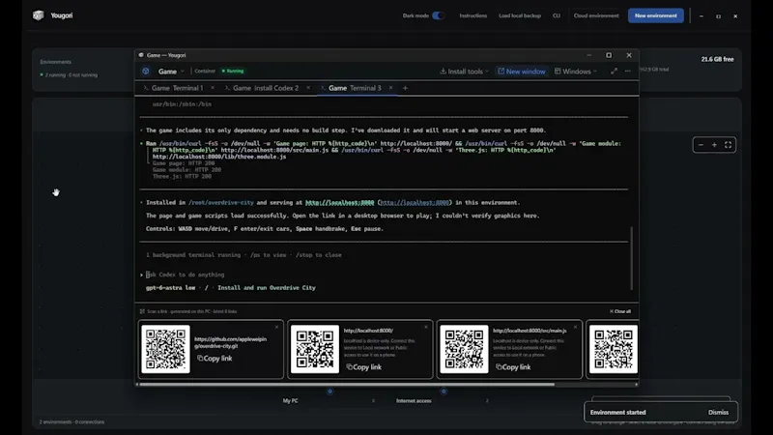The width and height of the screenshot is (773, 435).
Task: Click the Internet access node label
Action: (414, 401)
